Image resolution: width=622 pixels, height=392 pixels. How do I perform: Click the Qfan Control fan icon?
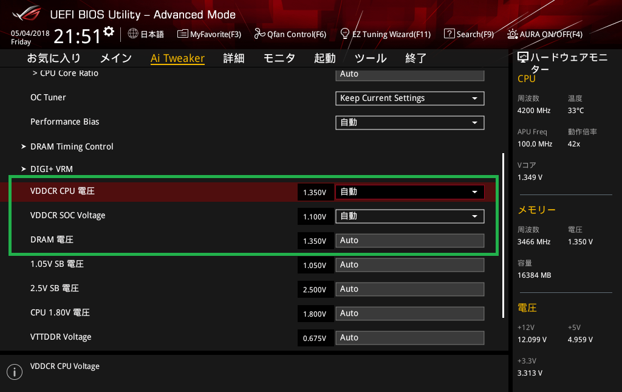pyautogui.click(x=259, y=33)
